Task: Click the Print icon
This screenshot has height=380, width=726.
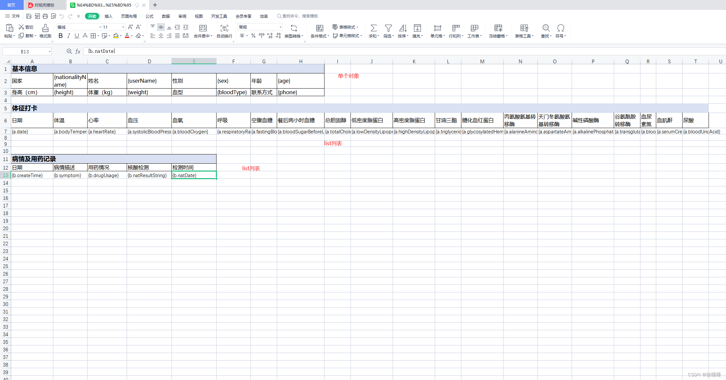Action: point(45,16)
